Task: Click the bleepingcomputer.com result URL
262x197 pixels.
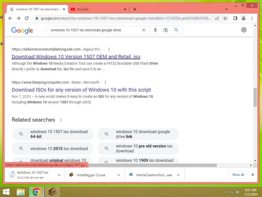Action: (55, 82)
